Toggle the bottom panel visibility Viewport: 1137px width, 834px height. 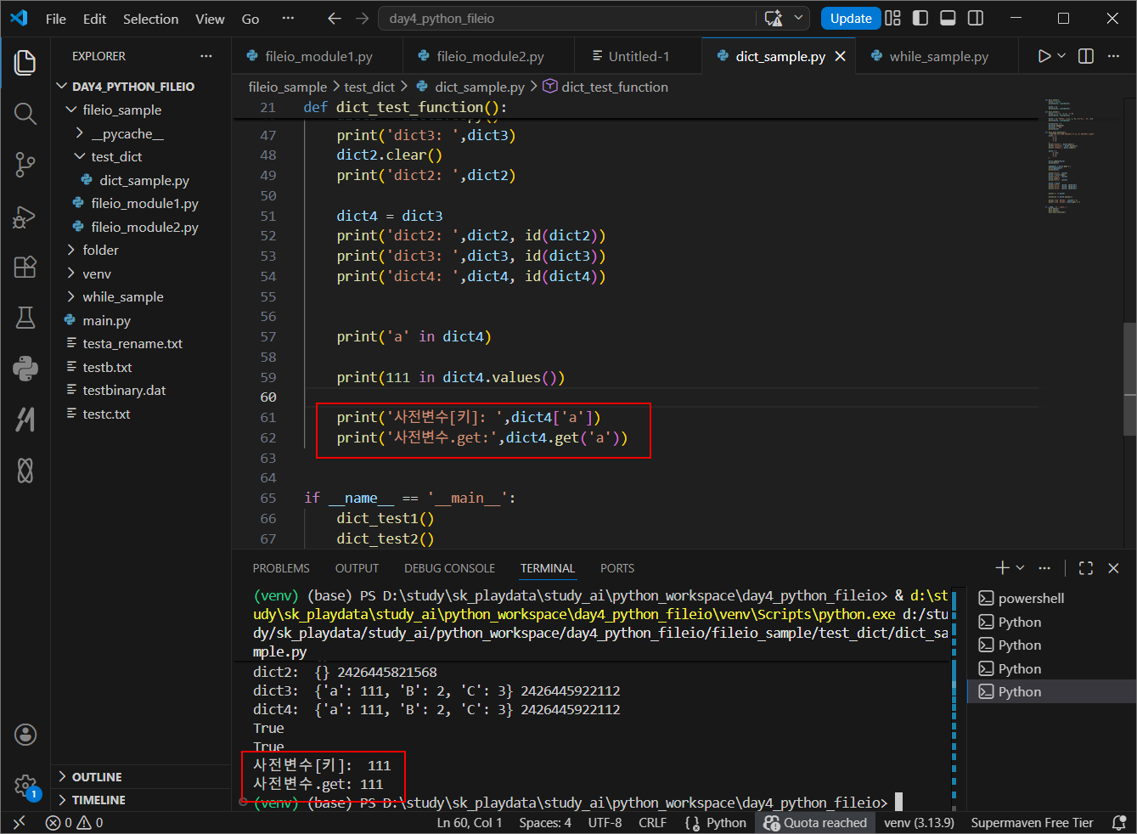948,18
